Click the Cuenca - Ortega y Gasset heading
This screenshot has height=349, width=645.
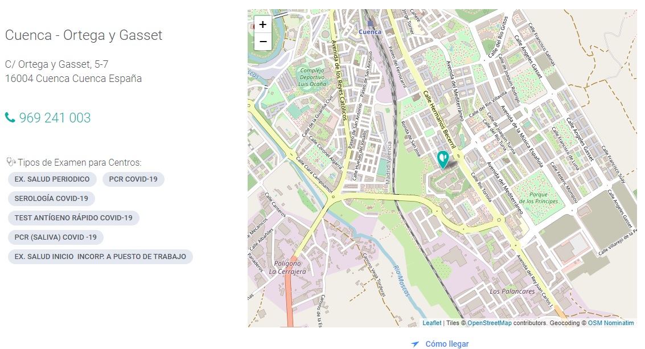coord(84,35)
